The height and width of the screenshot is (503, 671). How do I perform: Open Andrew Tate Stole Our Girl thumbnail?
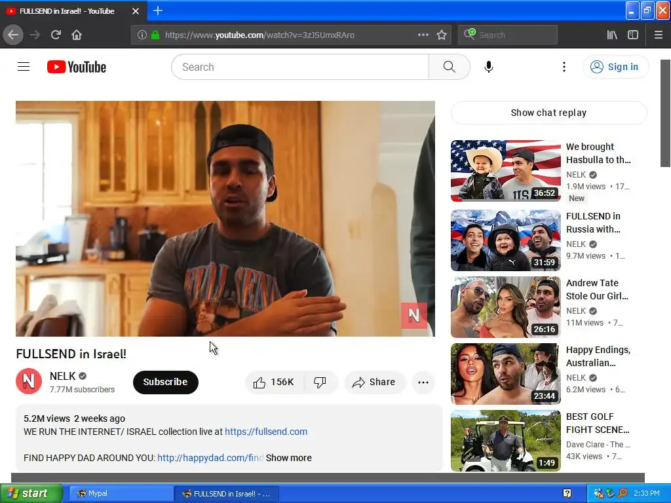click(505, 307)
